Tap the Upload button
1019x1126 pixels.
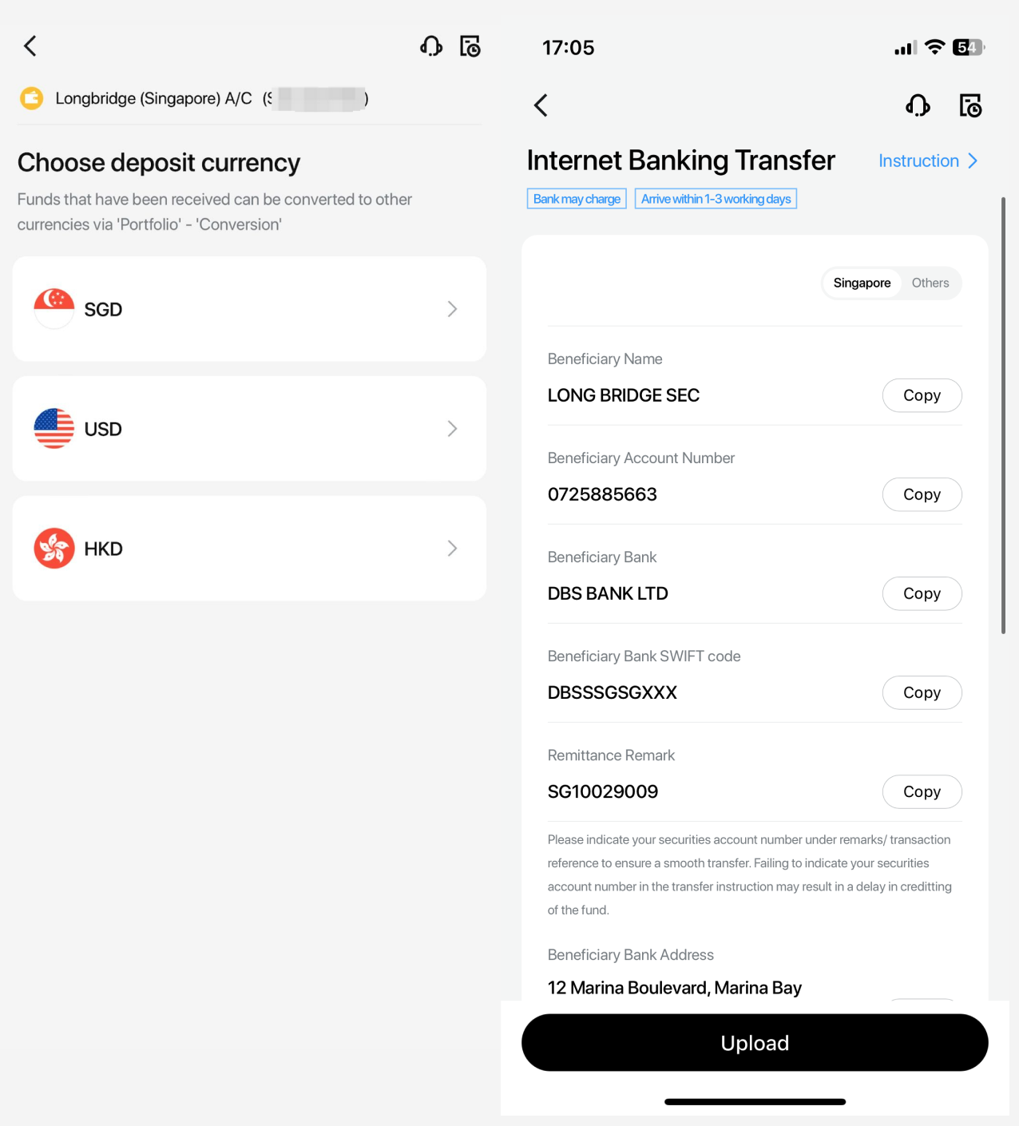pos(755,1043)
